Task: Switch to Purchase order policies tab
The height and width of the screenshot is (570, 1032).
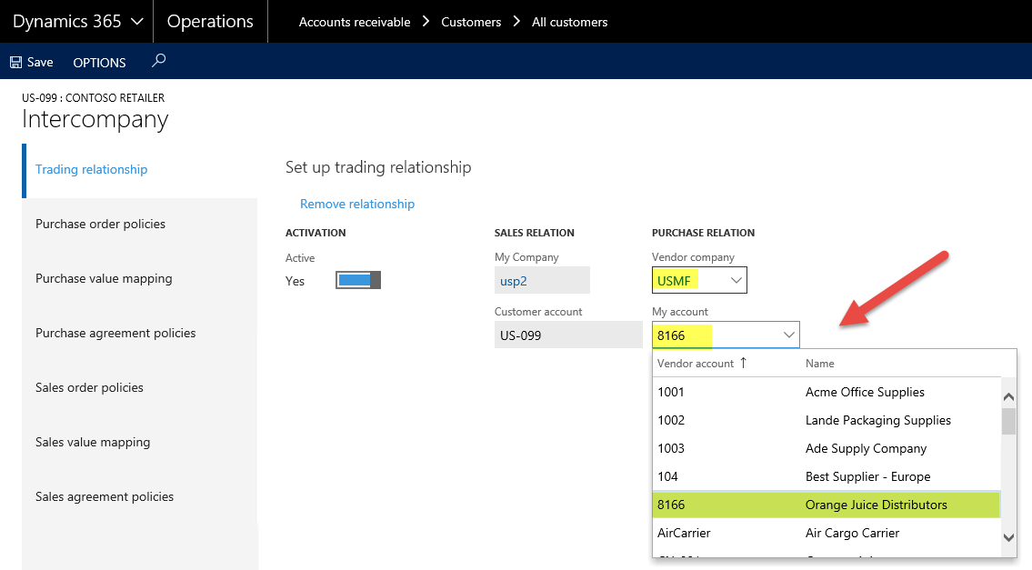Action: pos(100,224)
